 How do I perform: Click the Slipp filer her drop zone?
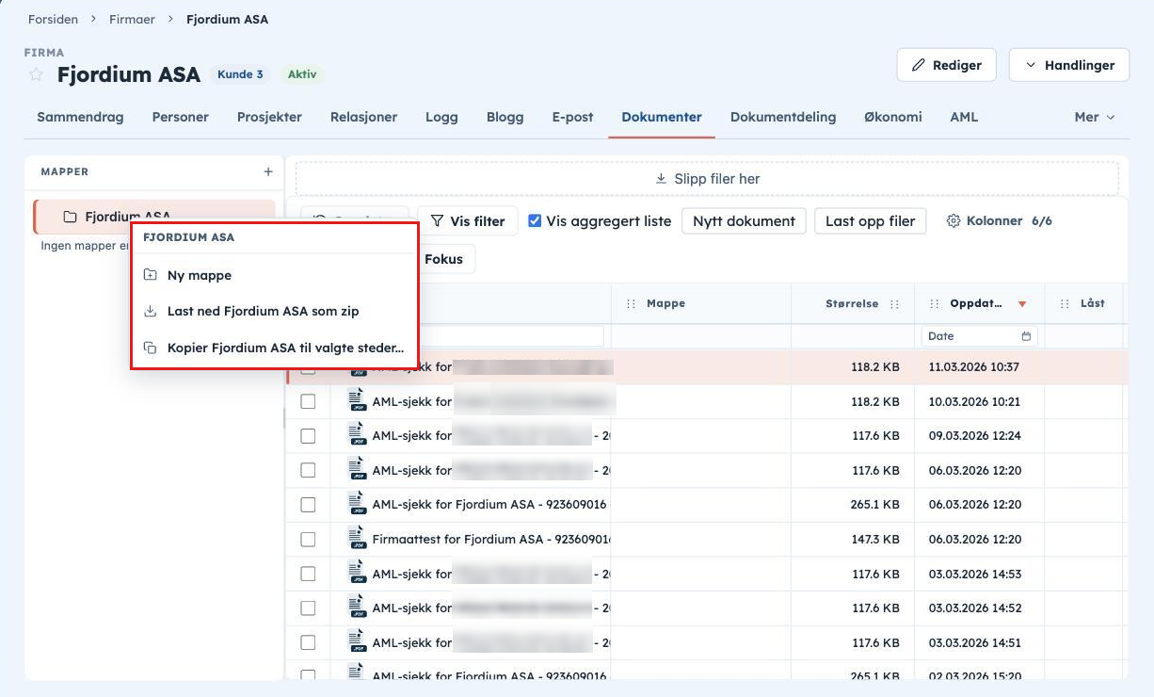coord(707,179)
